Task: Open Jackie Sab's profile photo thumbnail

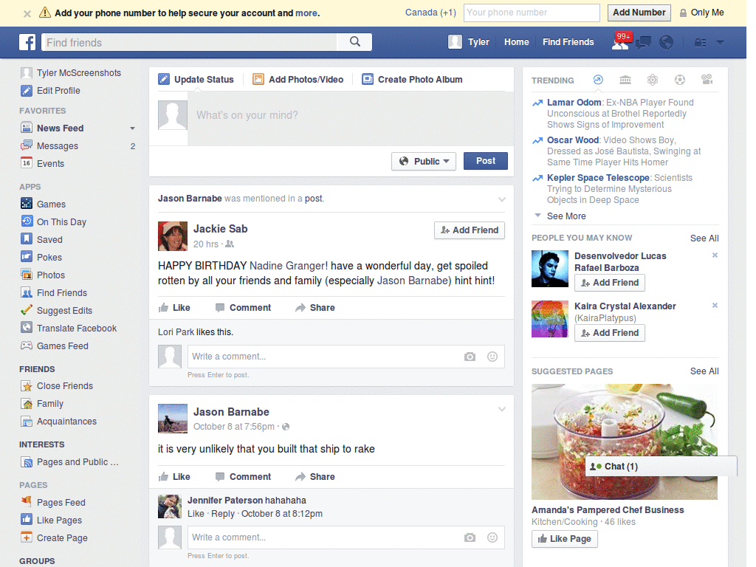Action: click(x=173, y=236)
